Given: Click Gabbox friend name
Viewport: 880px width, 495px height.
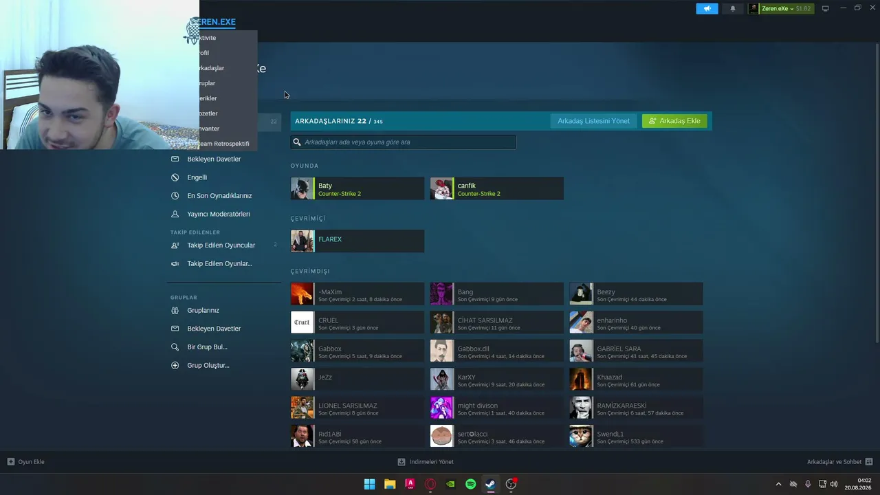Looking at the screenshot, I should tap(330, 349).
